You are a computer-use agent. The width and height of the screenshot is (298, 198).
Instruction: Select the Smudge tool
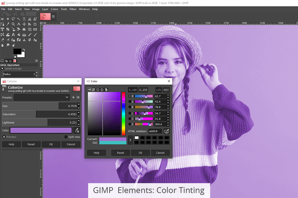8,45
